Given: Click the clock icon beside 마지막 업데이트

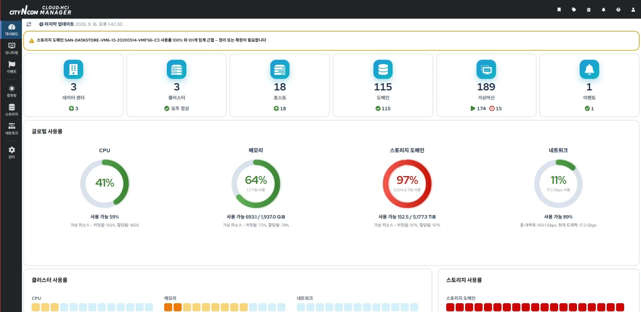Looking at the screenshot, I should tap(41, 24).
